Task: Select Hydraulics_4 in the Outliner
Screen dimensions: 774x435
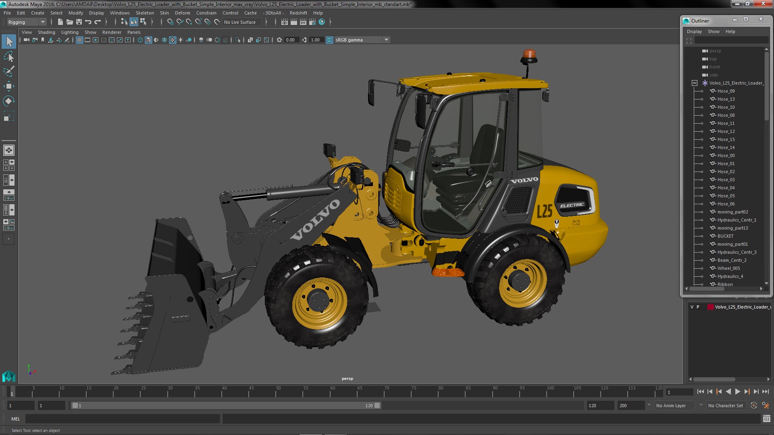Action: click(x=730, y=276)
